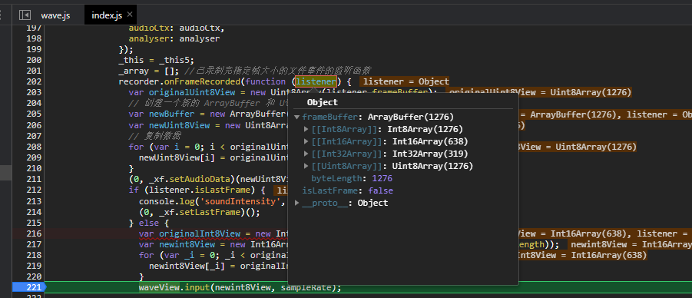Toggle the file navigator sidebar icon
Viewport: 692px width, 298px height.
[25, 15]
